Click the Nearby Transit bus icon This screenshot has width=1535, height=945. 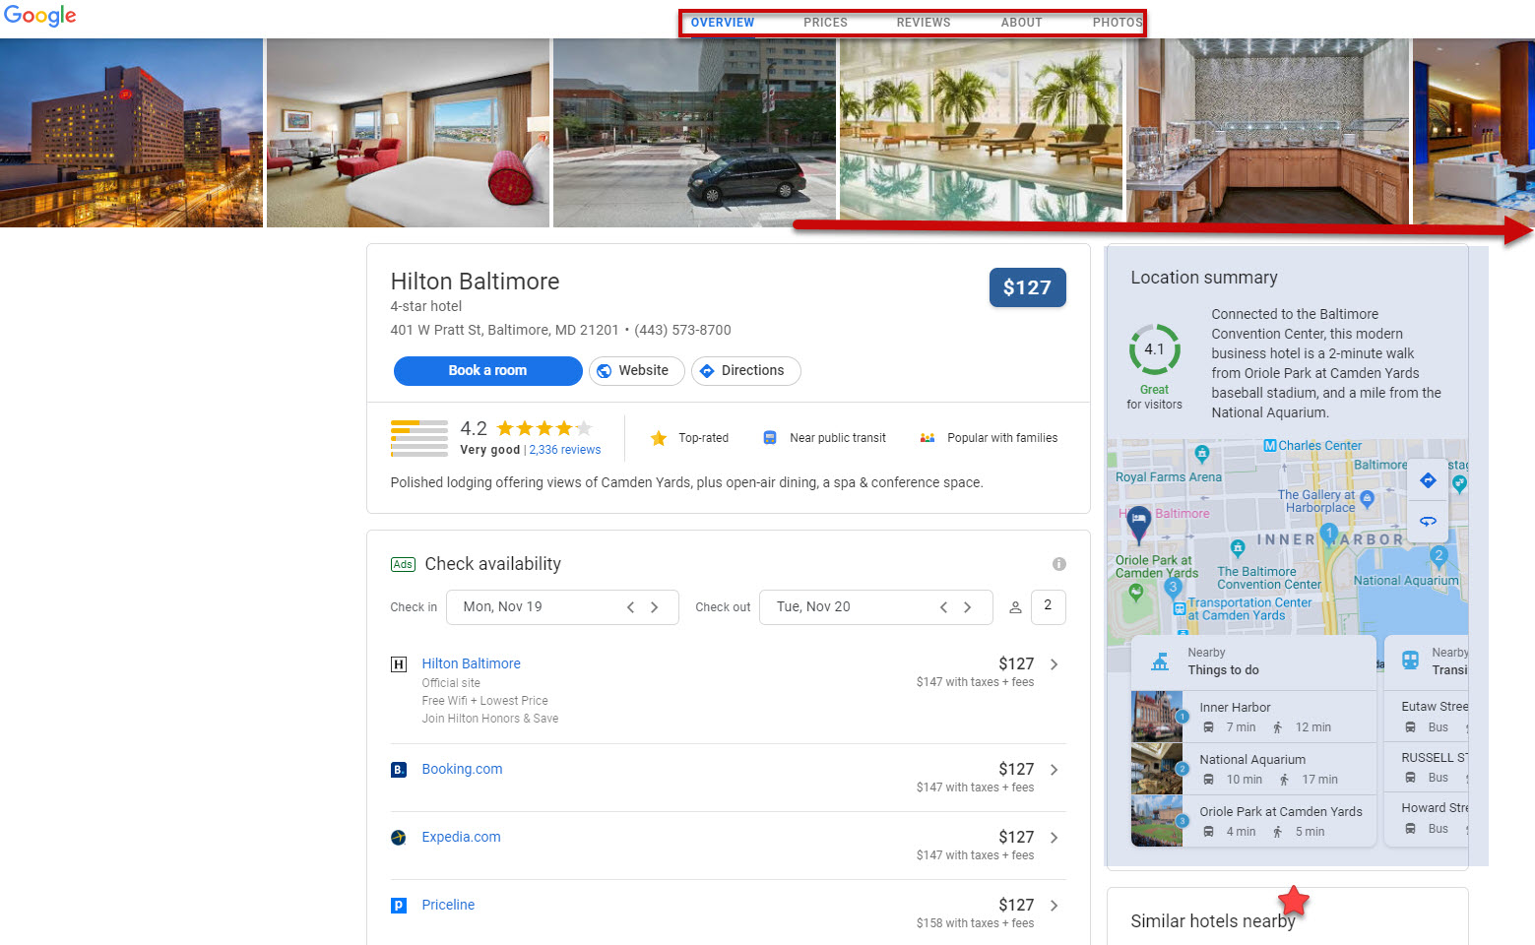pyautogui.click(x=1410, y=661)
